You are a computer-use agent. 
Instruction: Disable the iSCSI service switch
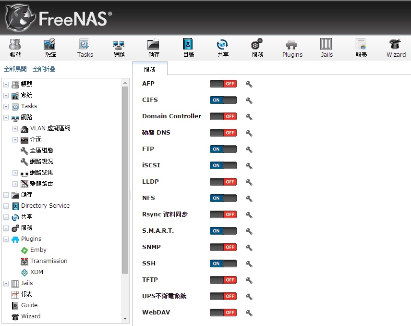tap(223, 165)
